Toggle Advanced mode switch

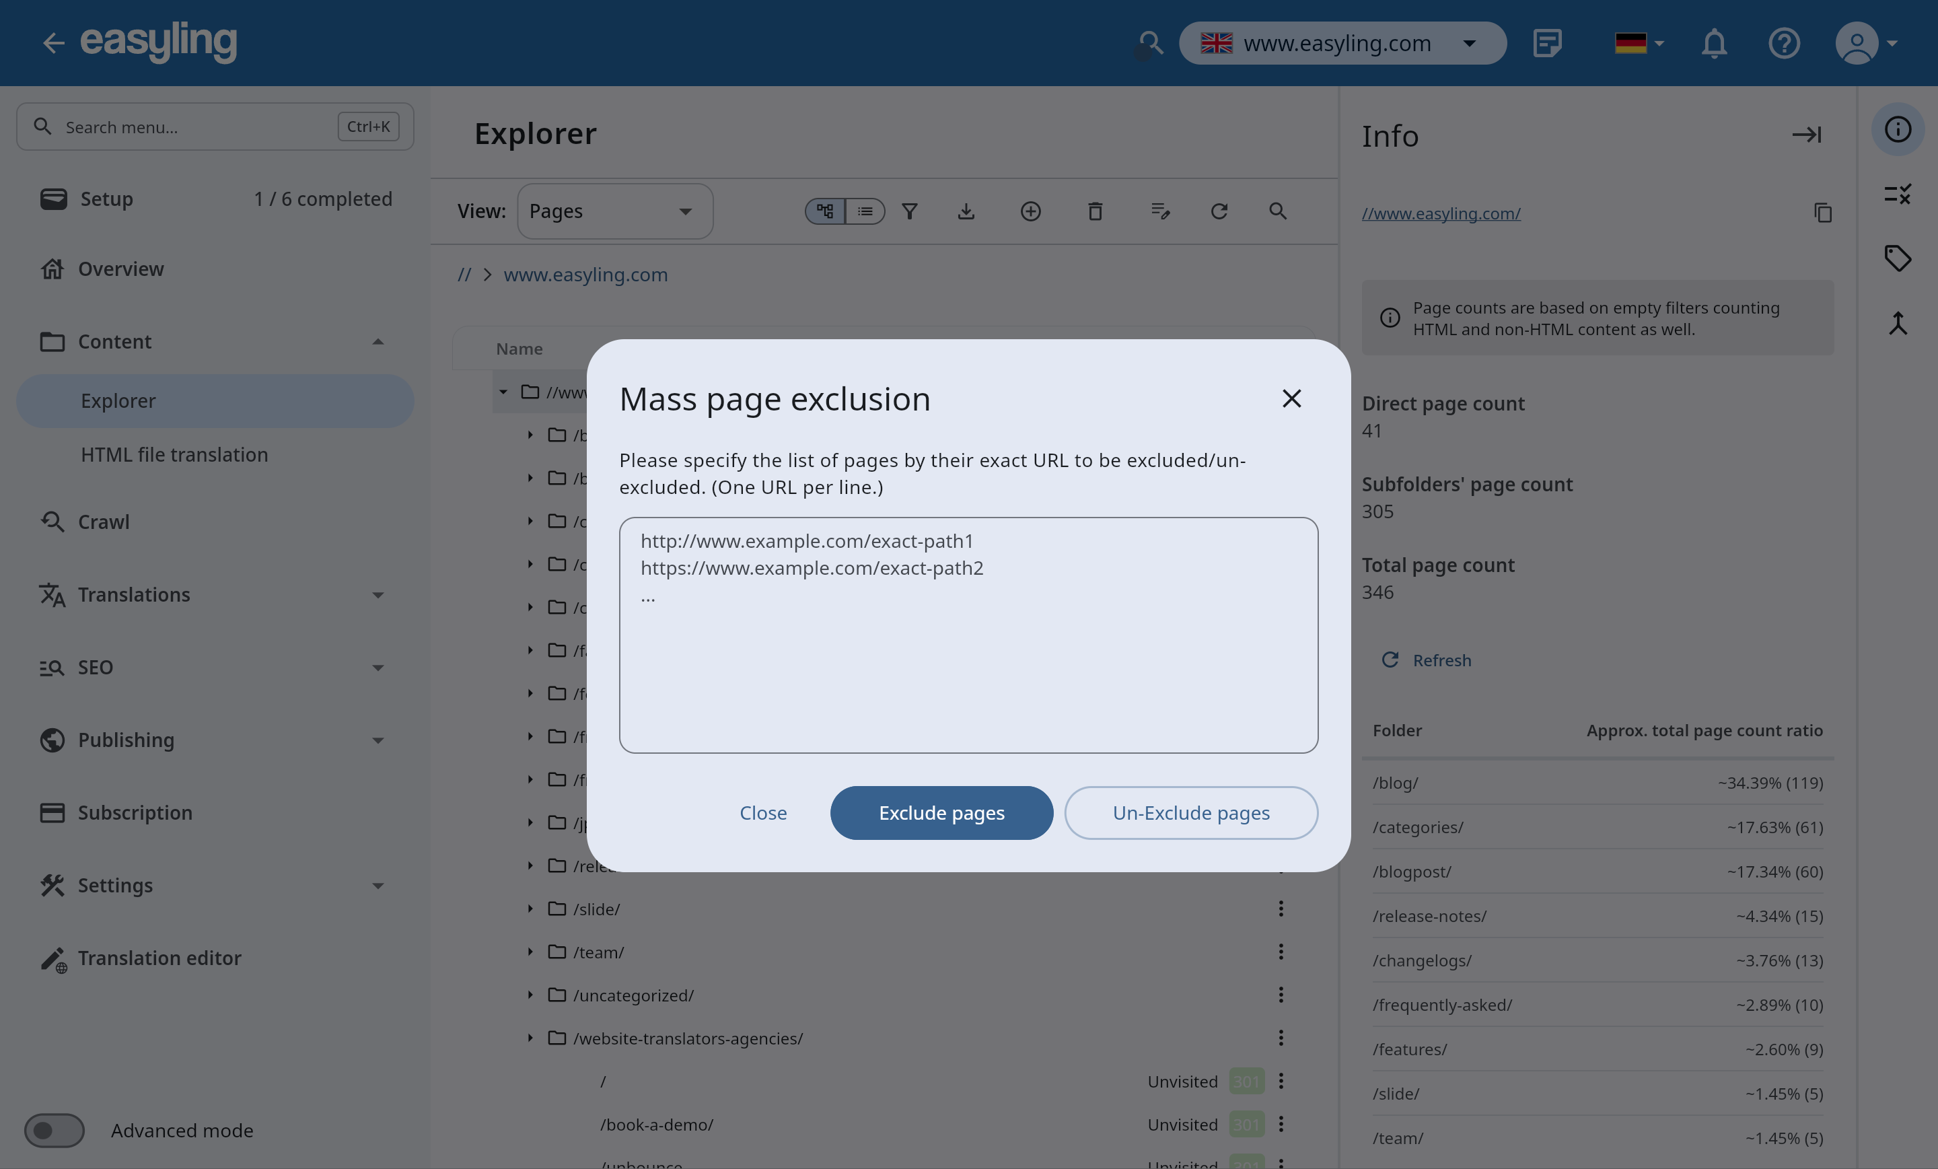[x=55, y=1130]
